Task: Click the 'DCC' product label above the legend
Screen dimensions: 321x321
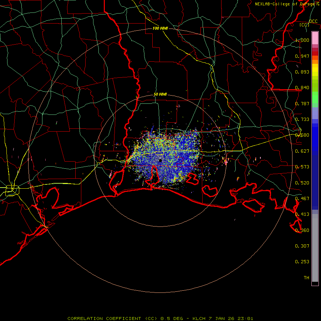Action: point(313,21)
